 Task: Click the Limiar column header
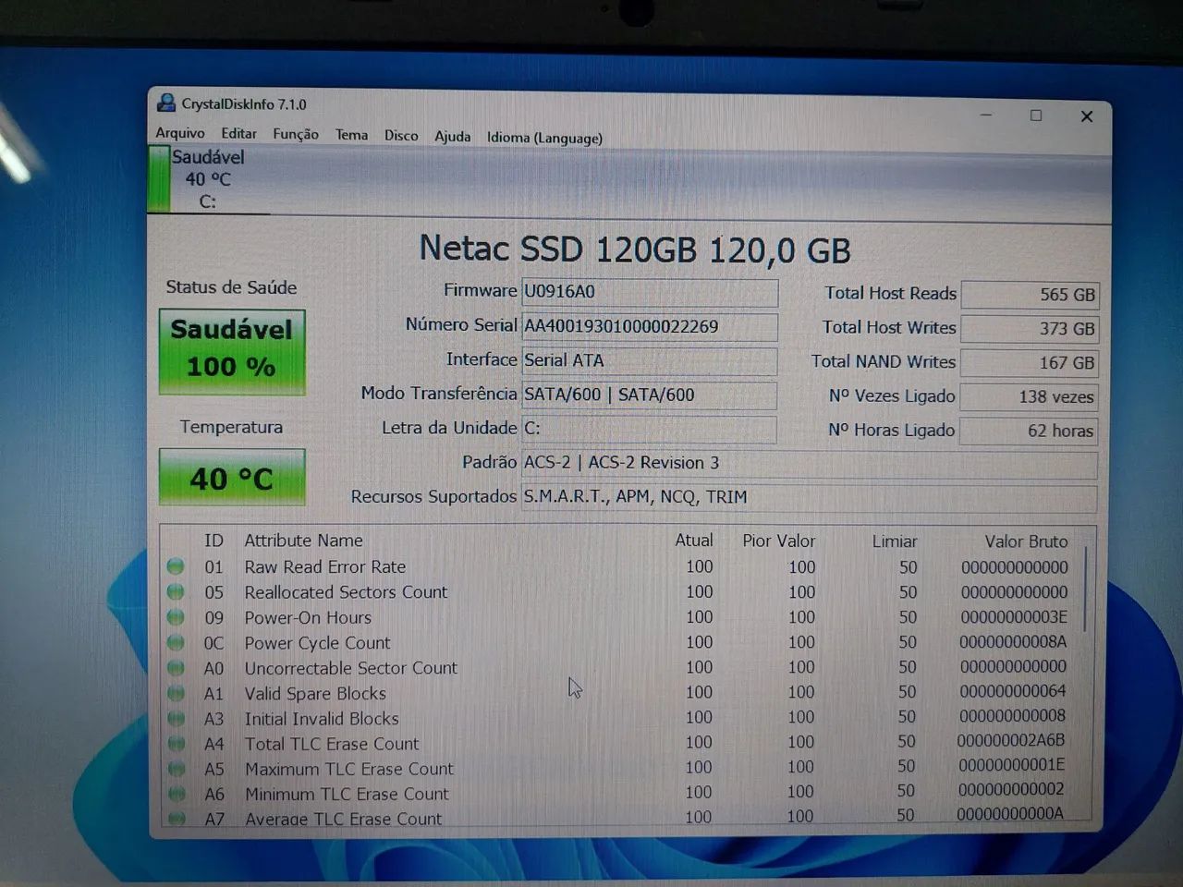(895, 541)
